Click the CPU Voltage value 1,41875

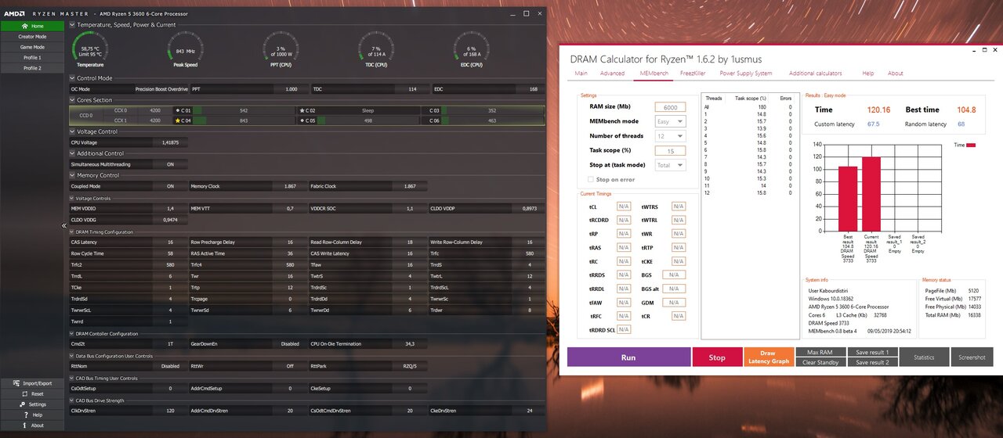pos(170,142)
